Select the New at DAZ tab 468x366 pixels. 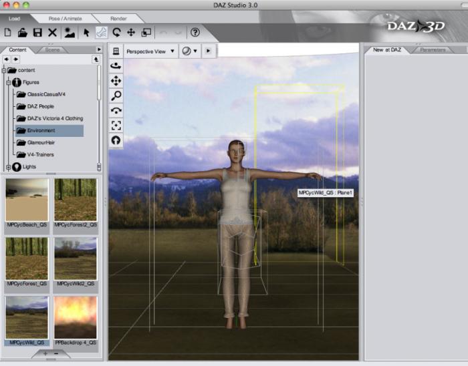tap(387, 50)
